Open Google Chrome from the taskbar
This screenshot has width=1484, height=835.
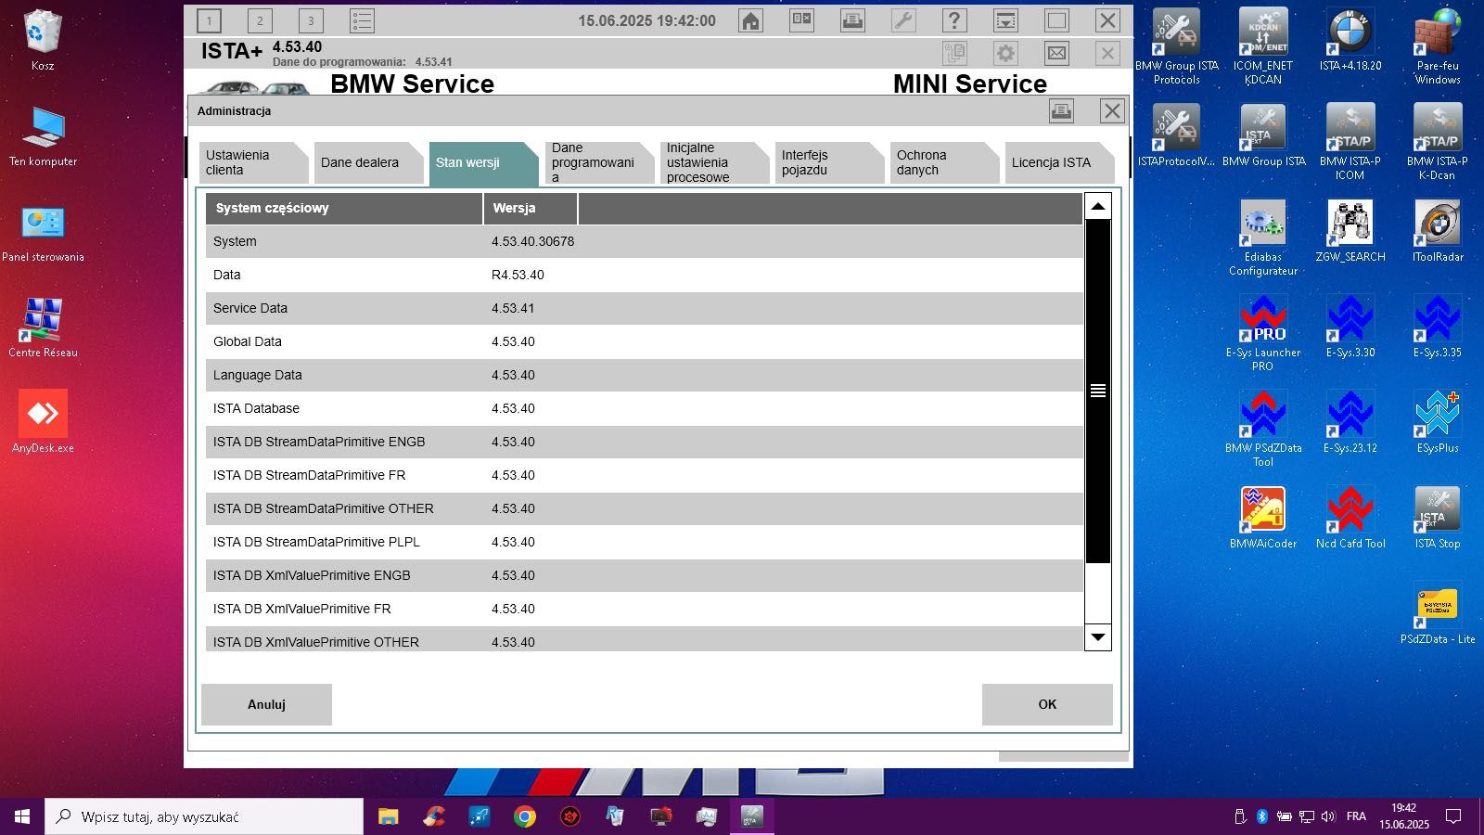click(x=525, y=816)
